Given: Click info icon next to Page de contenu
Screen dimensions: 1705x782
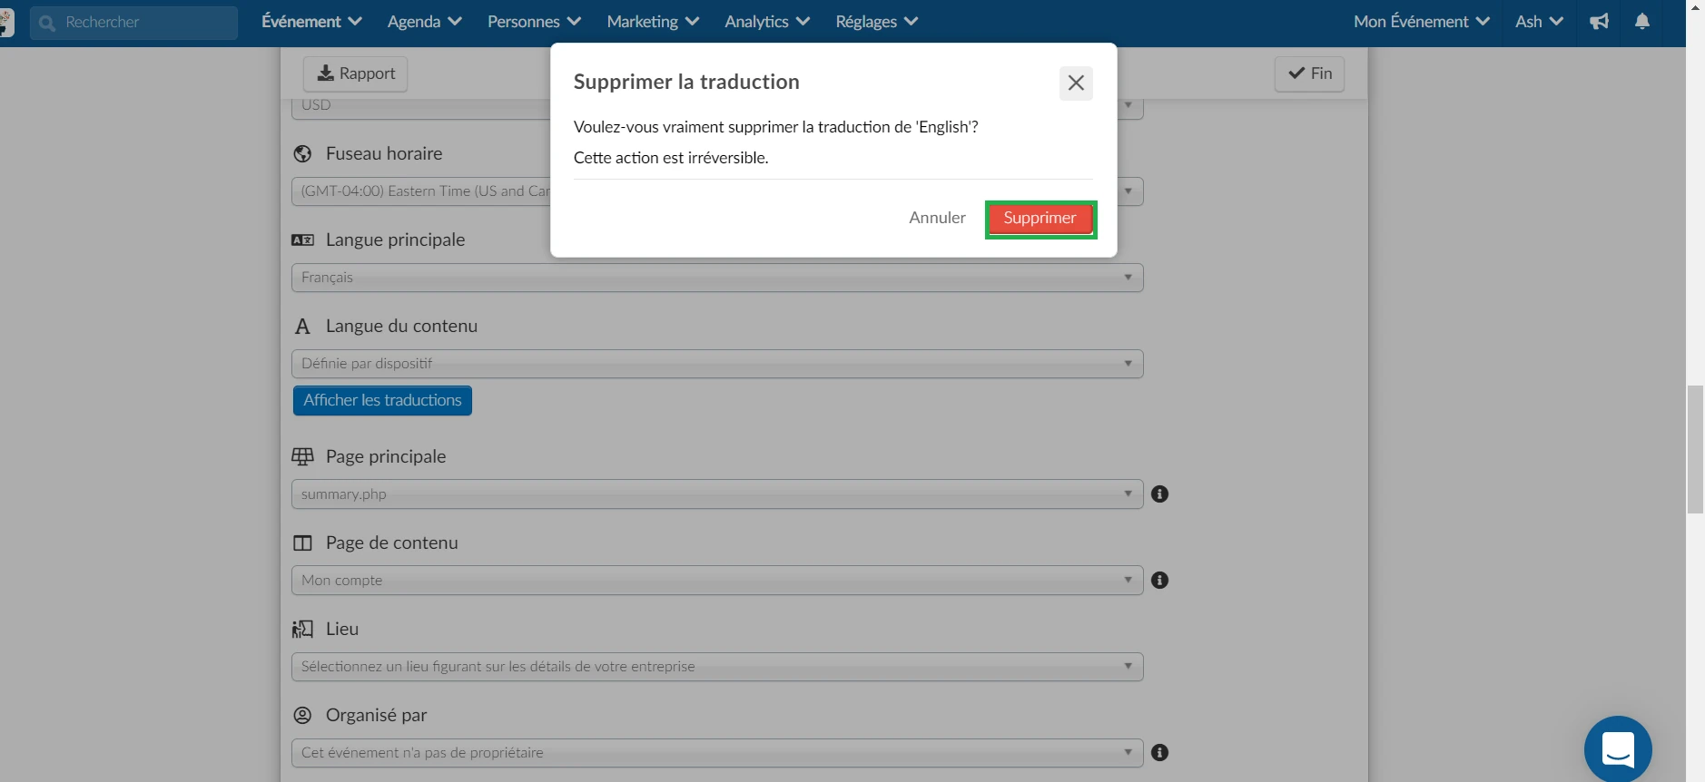Looking at the screenshot, I should click(x=1159, y=581).
